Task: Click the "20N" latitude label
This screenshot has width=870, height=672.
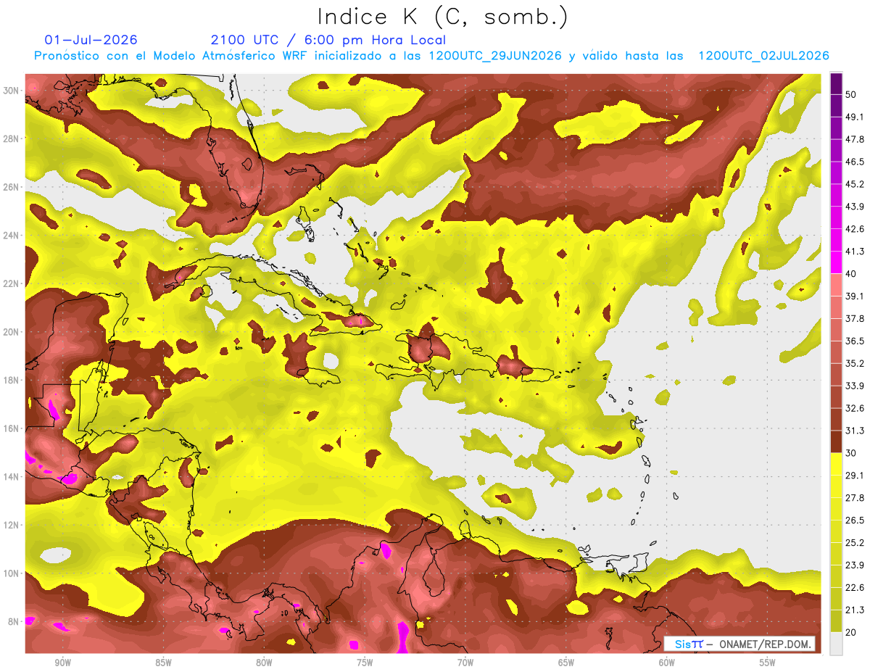Action: point(12,331)
